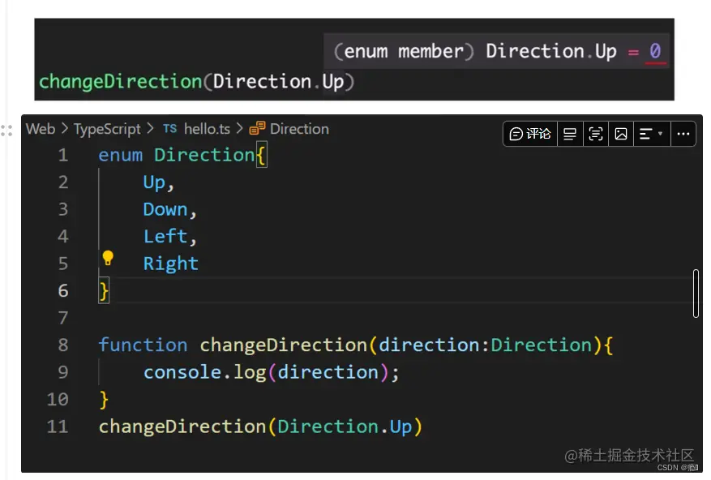
Task: Click the 评论 comment button
Action: pyautogui.click(x=530, y=134)
